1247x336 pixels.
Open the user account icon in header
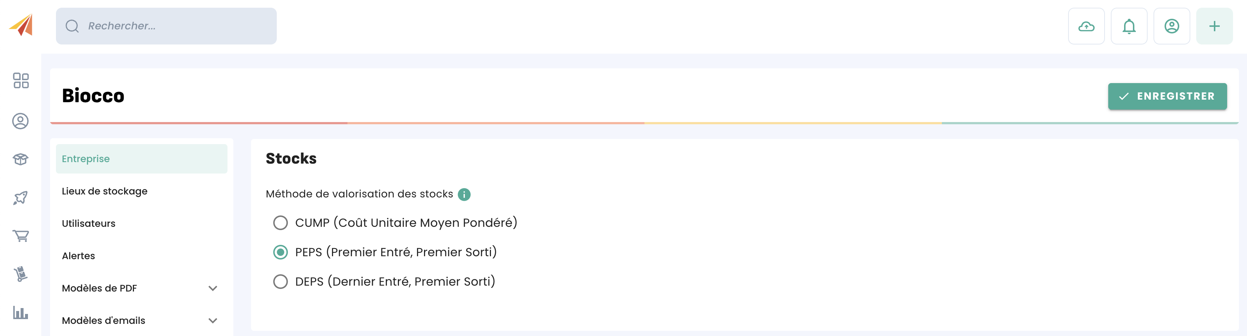1171,26
